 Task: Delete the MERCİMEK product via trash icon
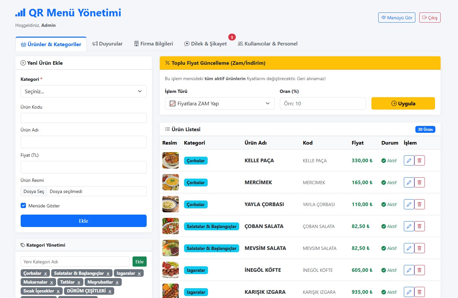tap(419, 183)
